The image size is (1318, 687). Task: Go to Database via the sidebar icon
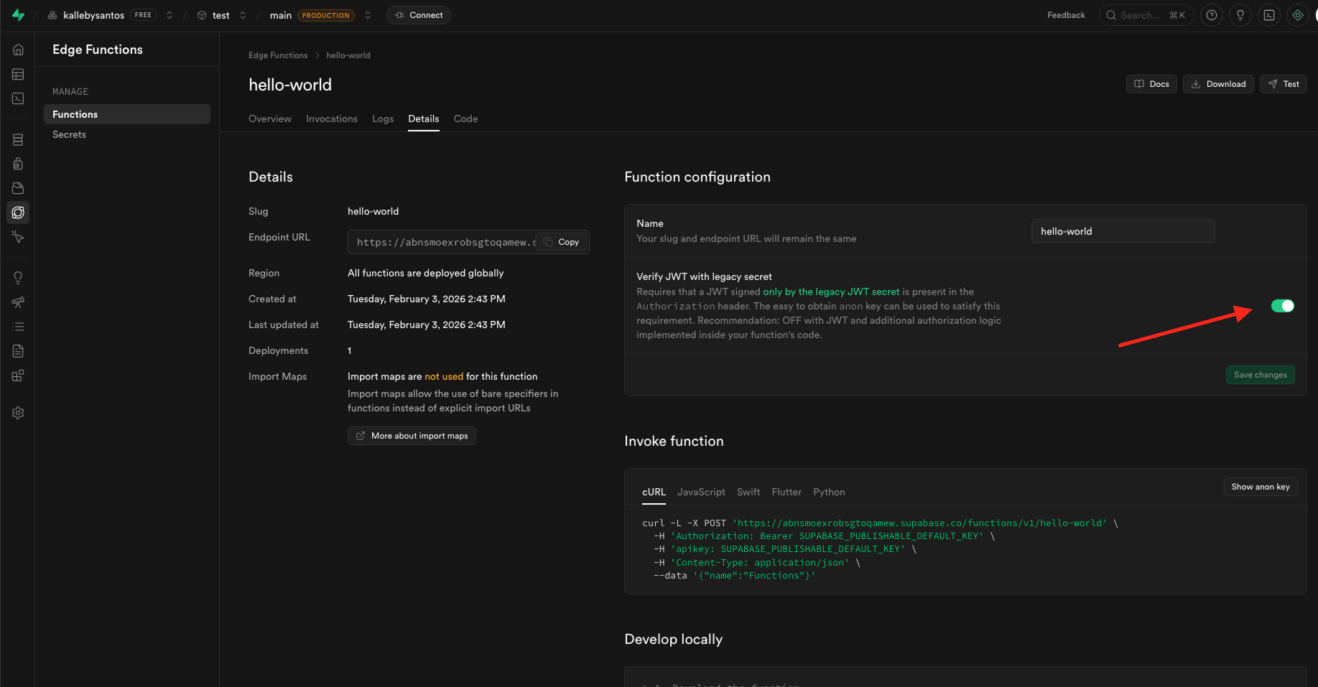[x=18, y=139]
